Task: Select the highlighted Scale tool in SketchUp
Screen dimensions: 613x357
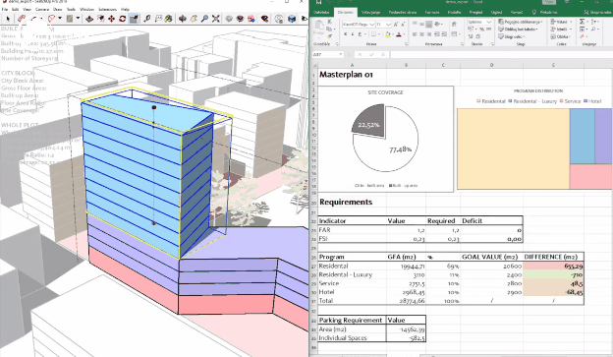Action: [134, 19]
